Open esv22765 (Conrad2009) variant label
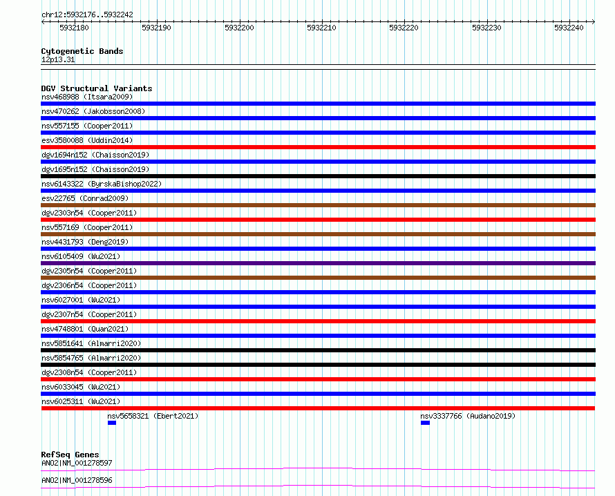Screen dimensions: 615x496 coord(85,198)
